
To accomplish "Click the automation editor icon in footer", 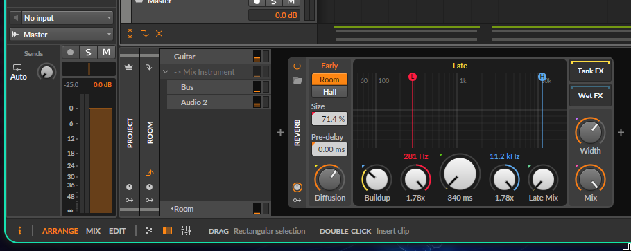I will (149, 230).
